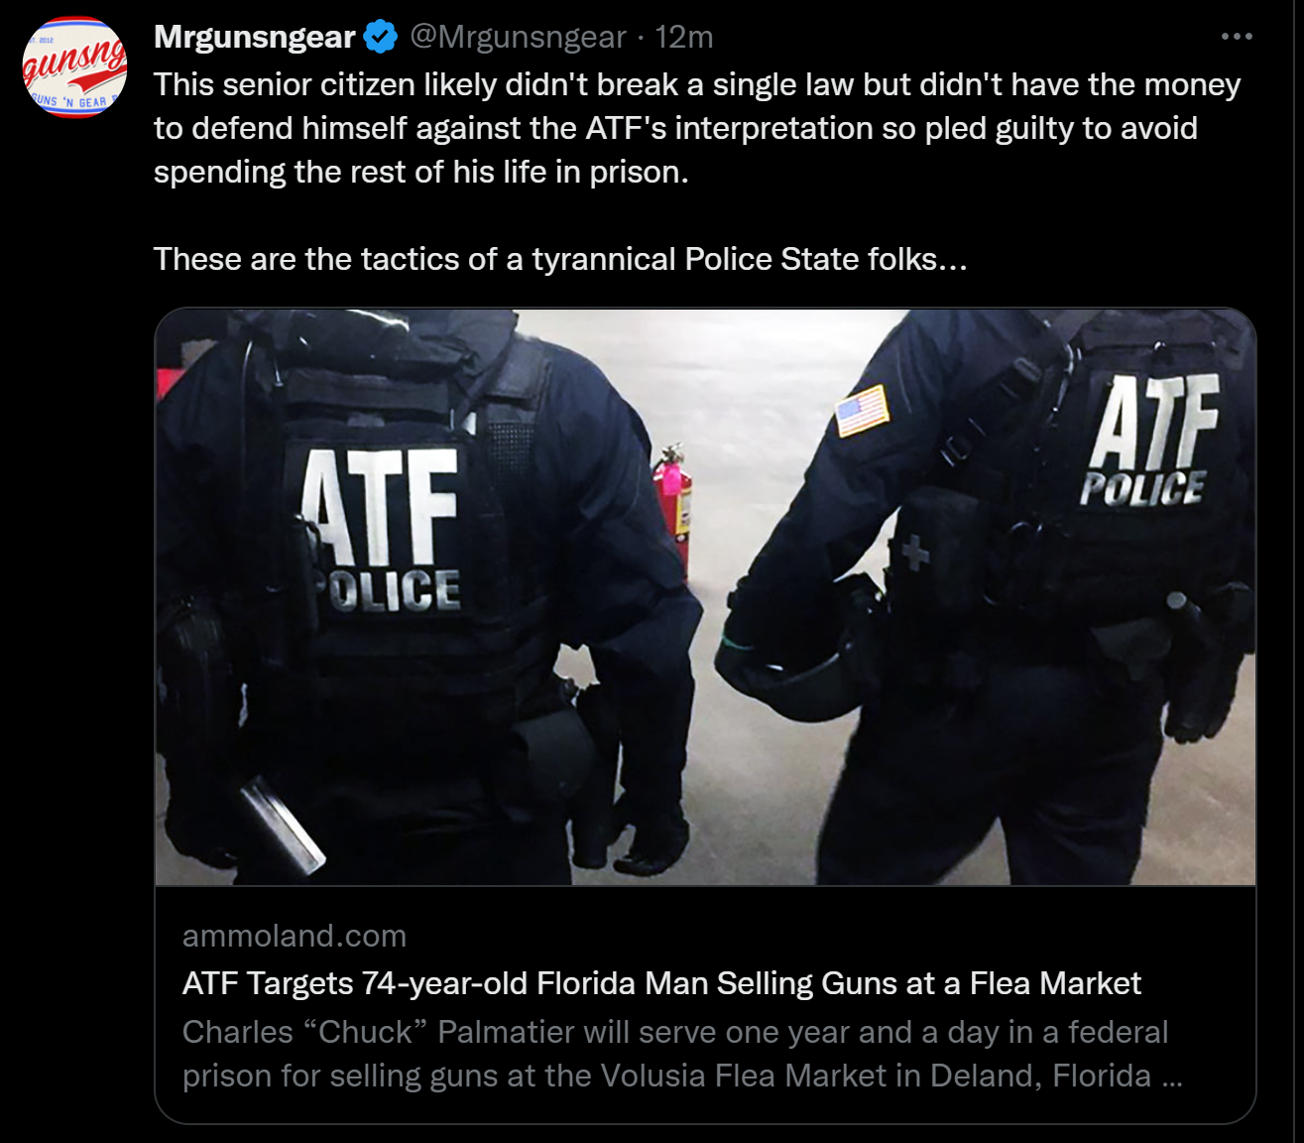Click the medical cross pouch on right officer

pos(913,550)
